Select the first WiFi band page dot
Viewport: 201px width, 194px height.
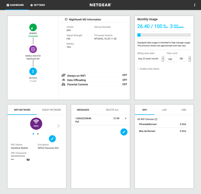(33, 134)
